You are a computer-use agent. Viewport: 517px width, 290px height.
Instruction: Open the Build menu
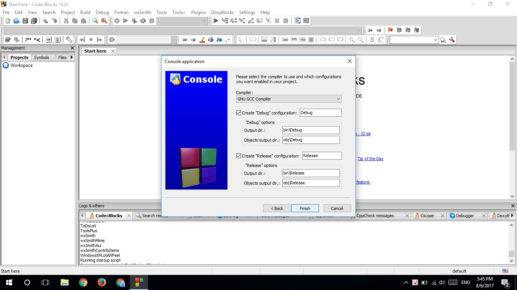85,12
